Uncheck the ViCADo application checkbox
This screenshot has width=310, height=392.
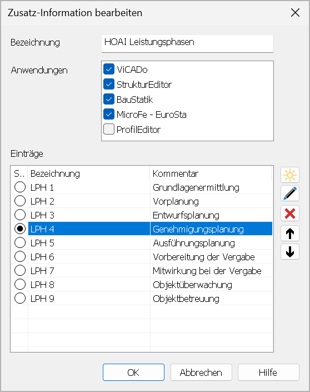(x=109, y=70)
